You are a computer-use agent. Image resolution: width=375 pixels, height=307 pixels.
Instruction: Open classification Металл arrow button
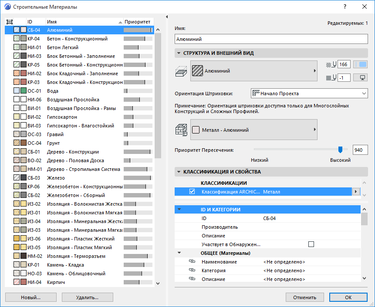click(356, 191)
